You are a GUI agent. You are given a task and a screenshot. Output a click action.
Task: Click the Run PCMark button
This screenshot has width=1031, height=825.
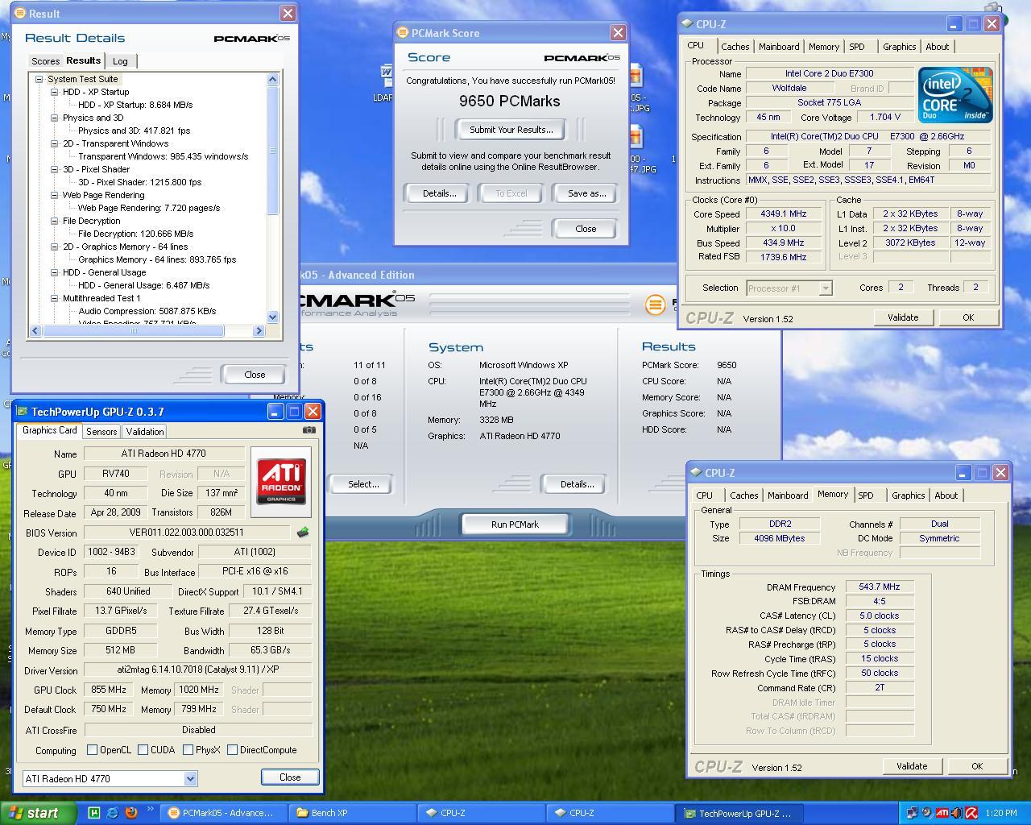click(x=515, y=524)
